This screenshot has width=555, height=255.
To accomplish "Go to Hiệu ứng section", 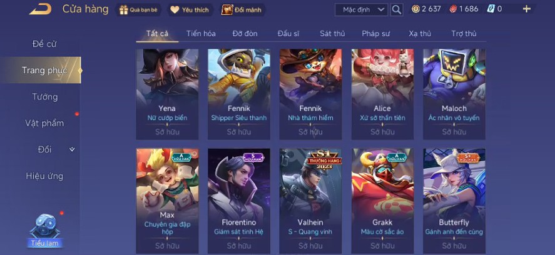I will pos(44,176).
